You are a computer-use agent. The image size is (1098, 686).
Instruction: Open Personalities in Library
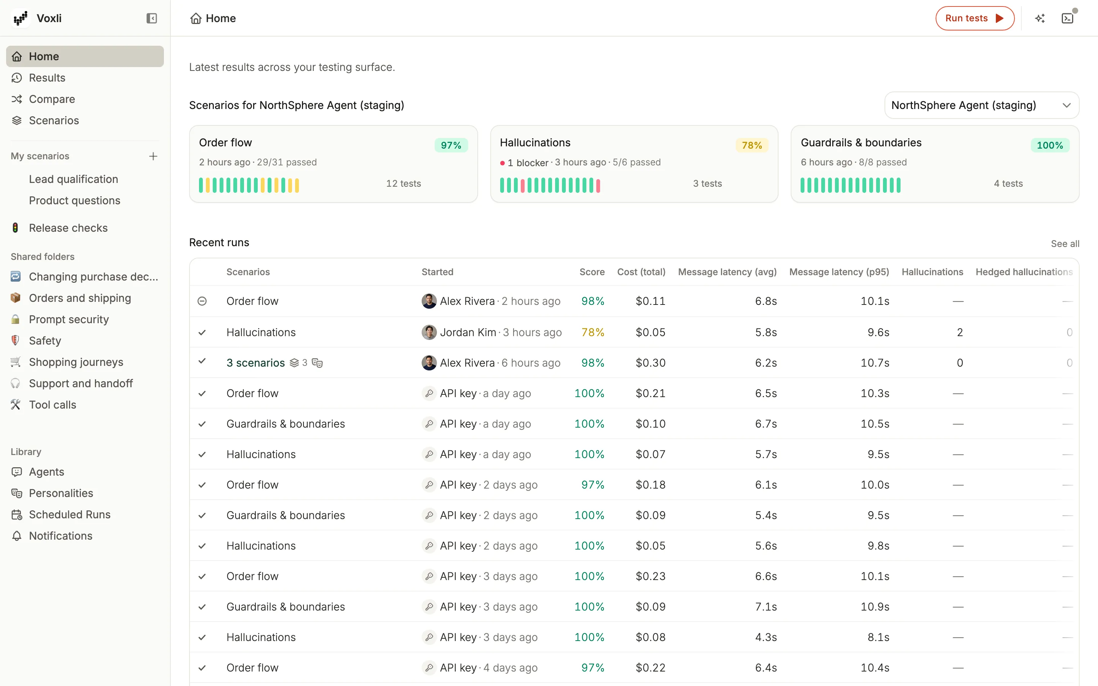coord(85,493)
